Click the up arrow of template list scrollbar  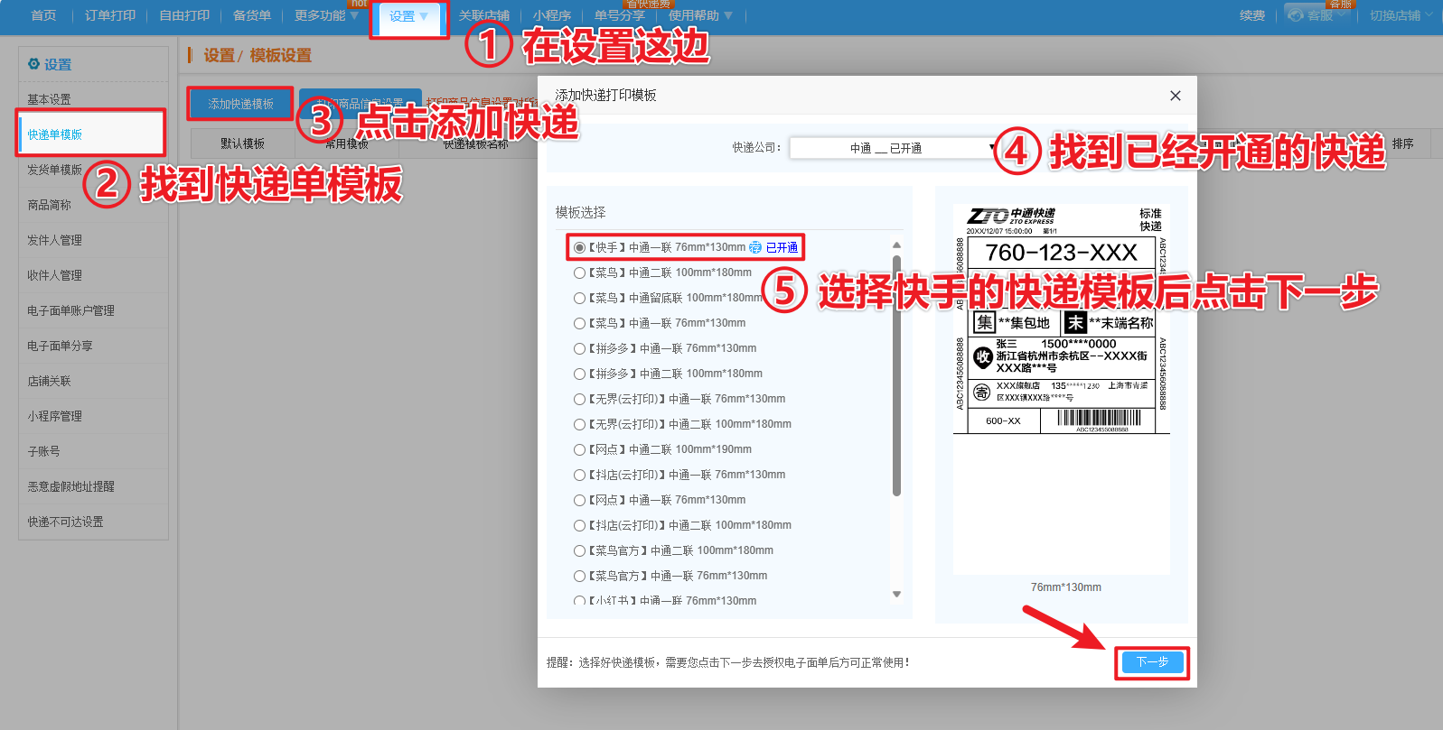(896, 245)
